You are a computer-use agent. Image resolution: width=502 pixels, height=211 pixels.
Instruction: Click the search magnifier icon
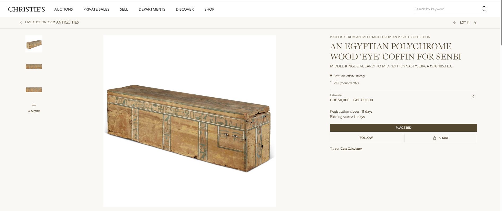pos(484,9)
